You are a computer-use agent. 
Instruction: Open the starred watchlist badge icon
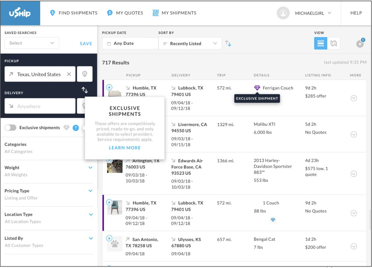point(360,44)
